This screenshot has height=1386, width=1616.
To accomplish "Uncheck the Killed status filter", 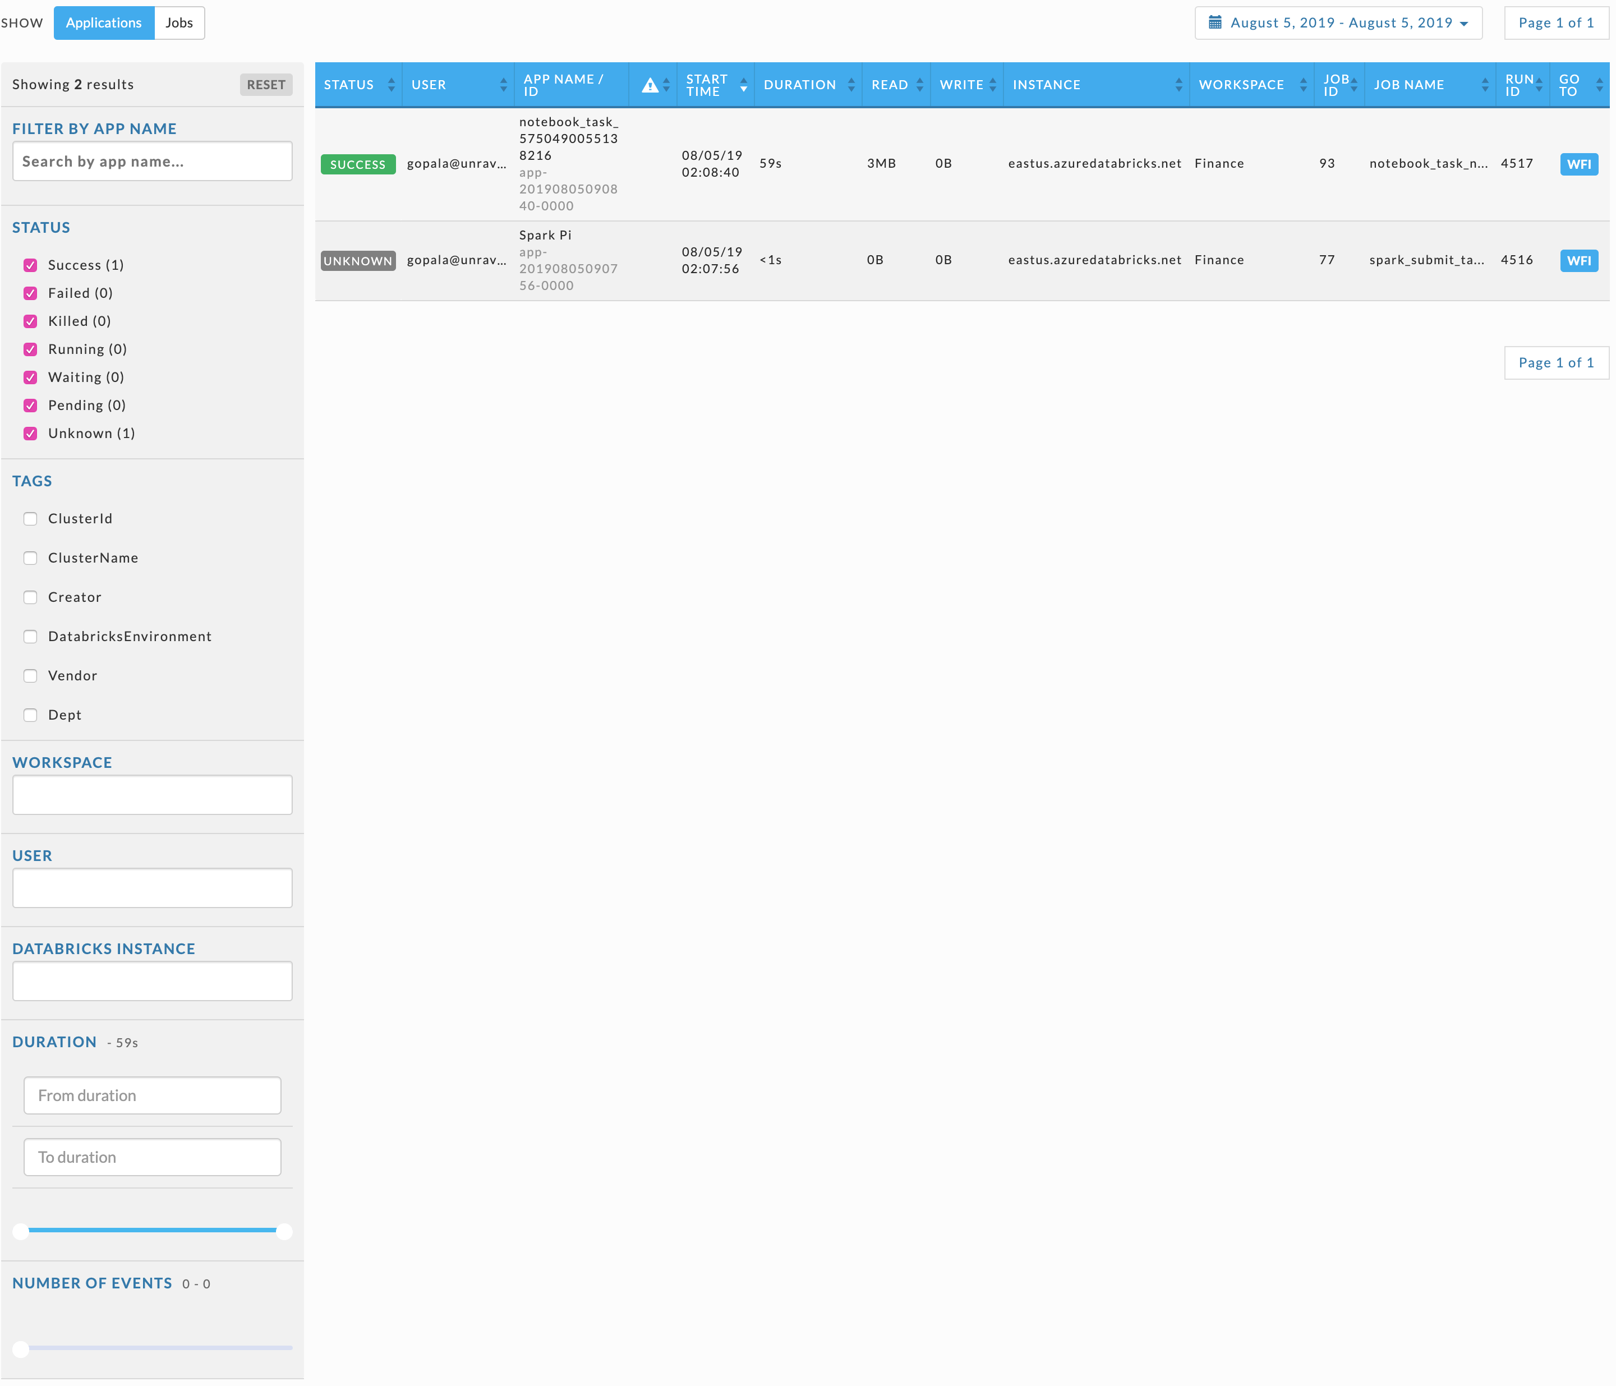I will 30,321.
